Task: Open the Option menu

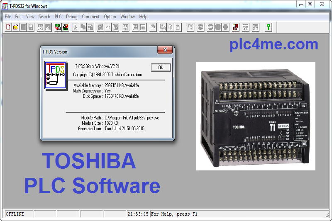Action: point(110,17)
